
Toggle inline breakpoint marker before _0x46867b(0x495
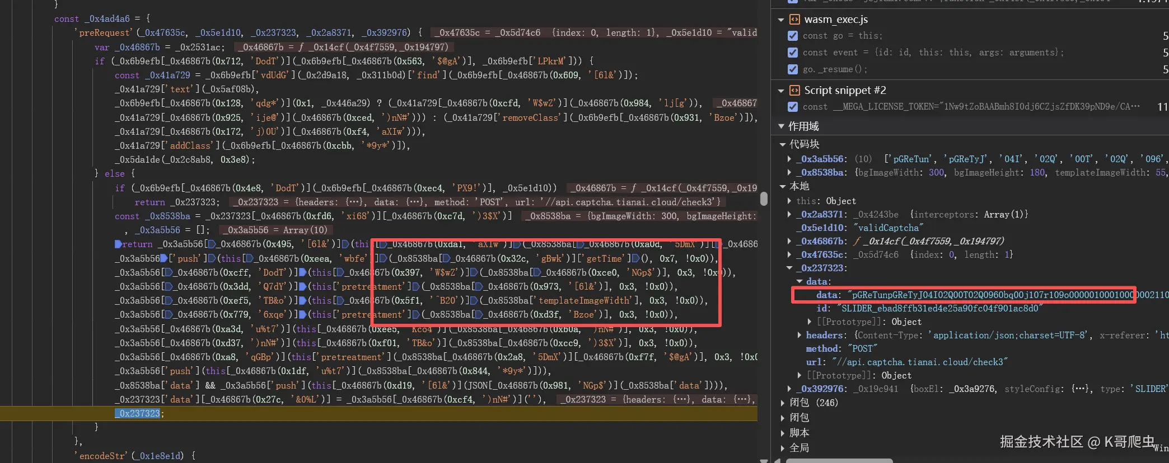tap(212, 244)
